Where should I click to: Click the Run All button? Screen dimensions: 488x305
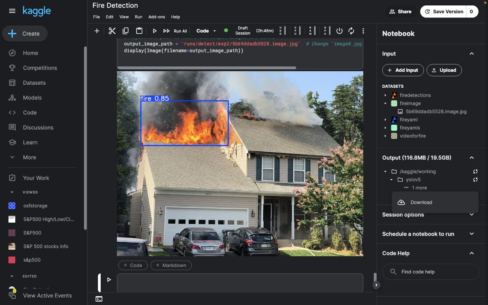coord(180,31)
